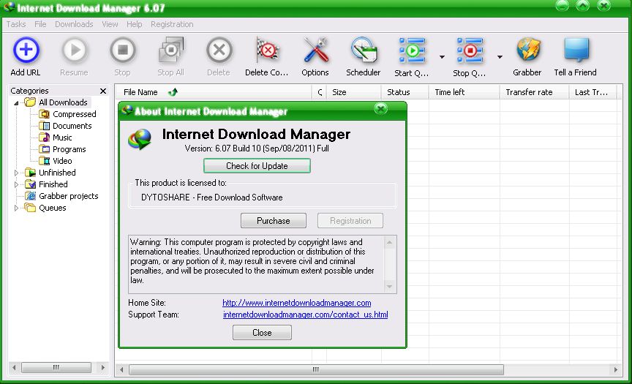Select the Documents category
The image size is (632, 384).
pos(72,126)
